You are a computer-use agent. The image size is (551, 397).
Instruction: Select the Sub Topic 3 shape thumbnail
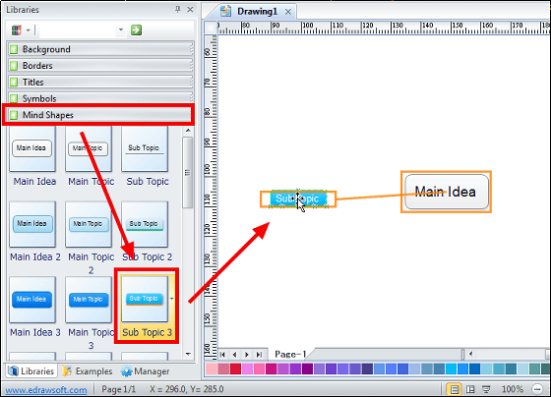pos(145,299)
